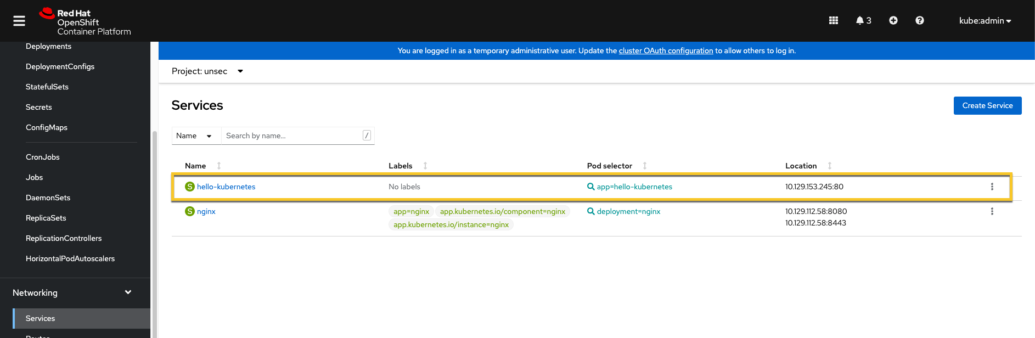Viewport: 1035px width, 338px height.
Task: Go to DeploymentConfigs in sidebar
Action: (60, 66)
